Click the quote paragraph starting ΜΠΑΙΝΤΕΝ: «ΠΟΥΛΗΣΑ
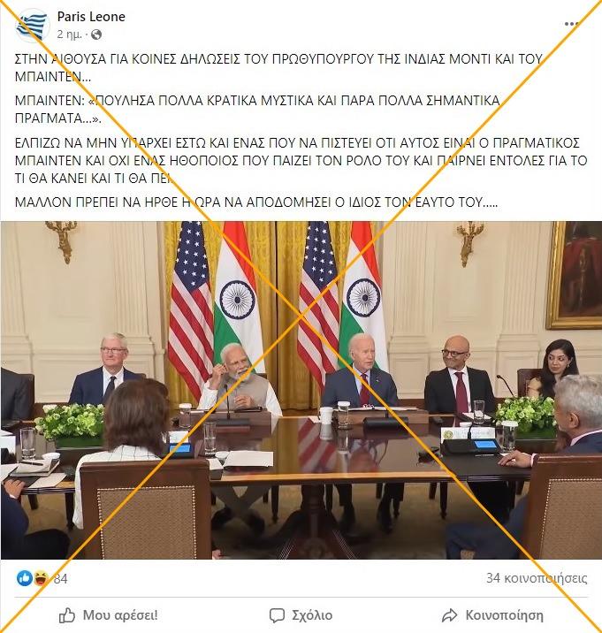The height and width of the screenshot is (633, 602). point(257,110)
